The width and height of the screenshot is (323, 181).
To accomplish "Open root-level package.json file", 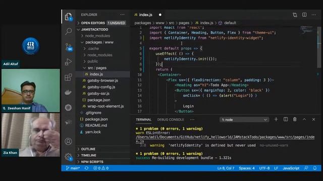I will click(x=102, y=119).
